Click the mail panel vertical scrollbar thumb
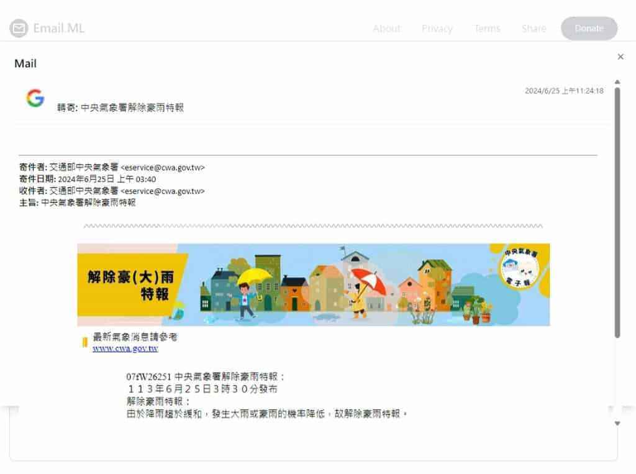 click(x=617, y=212)
